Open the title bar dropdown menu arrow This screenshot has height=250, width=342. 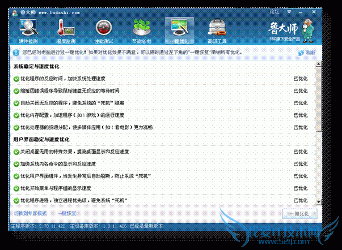[289, 12]
